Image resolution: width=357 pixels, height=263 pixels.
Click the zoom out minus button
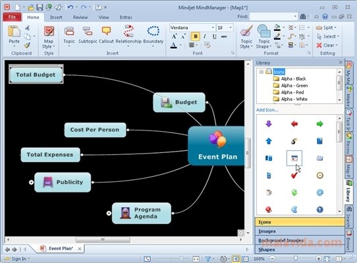point(272,258)
